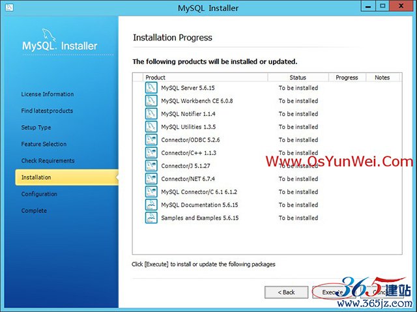417x312 pixels.
Task: Click MySQL Notifier's To be installed status
Action: (x=298, y=114)
